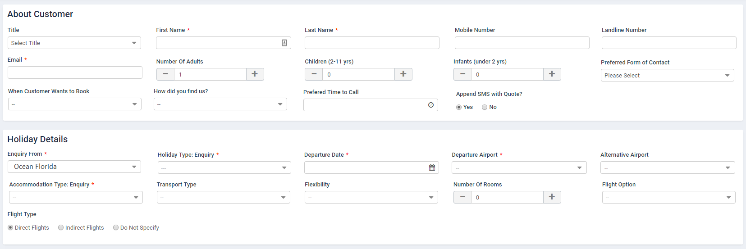This screenshot has height=249, width=746.
Task: Open the Select Title dropdown
Action: (74, 43)
